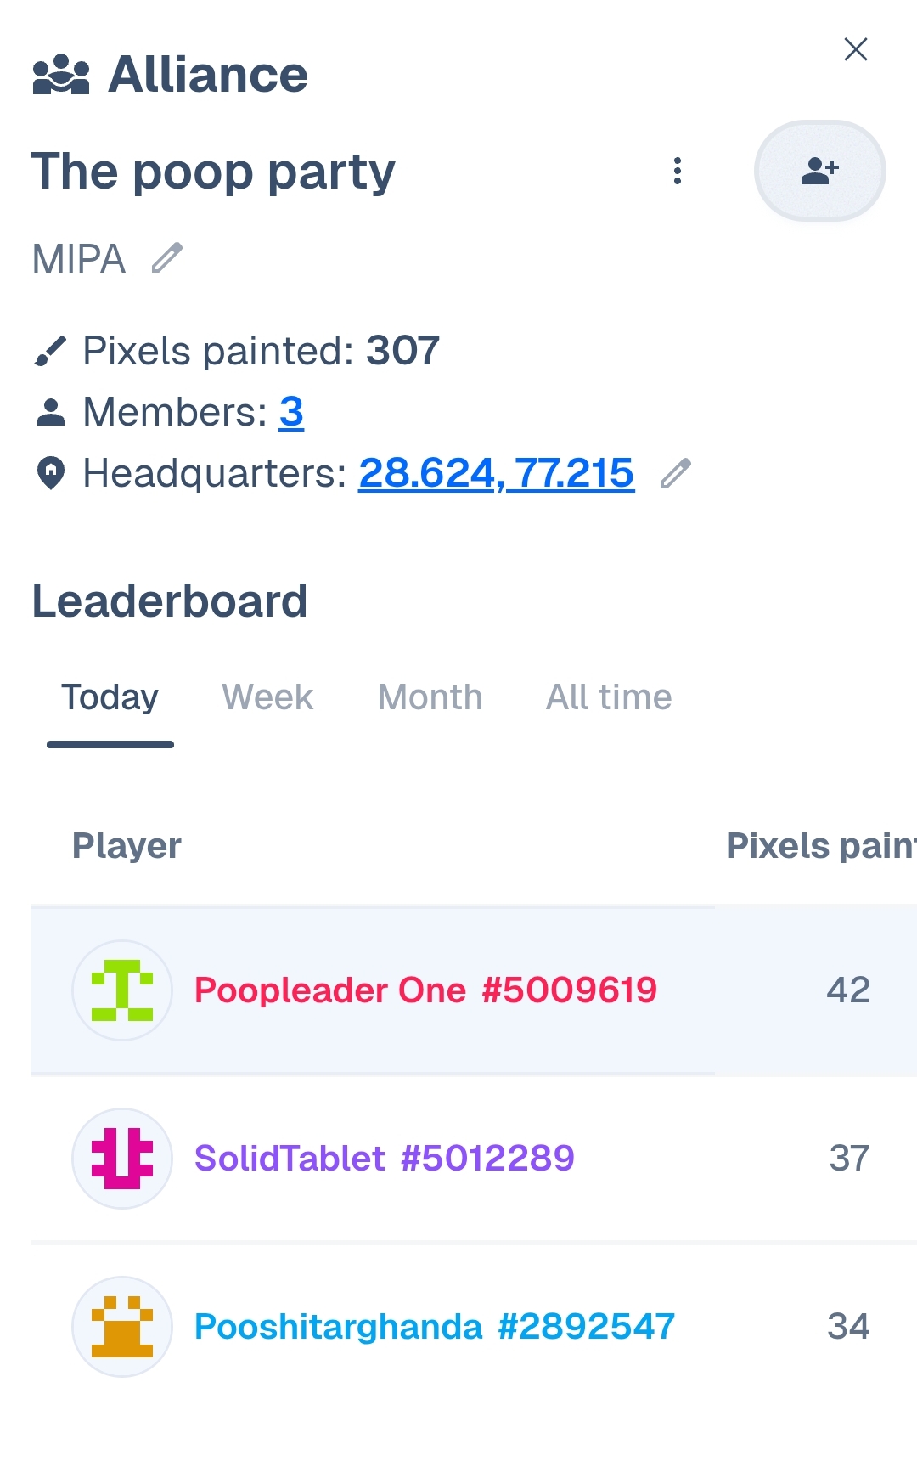Edit the headquarters location pencil icon
This screenshot has width=917, height=1478.
click(x=676, y=474)
